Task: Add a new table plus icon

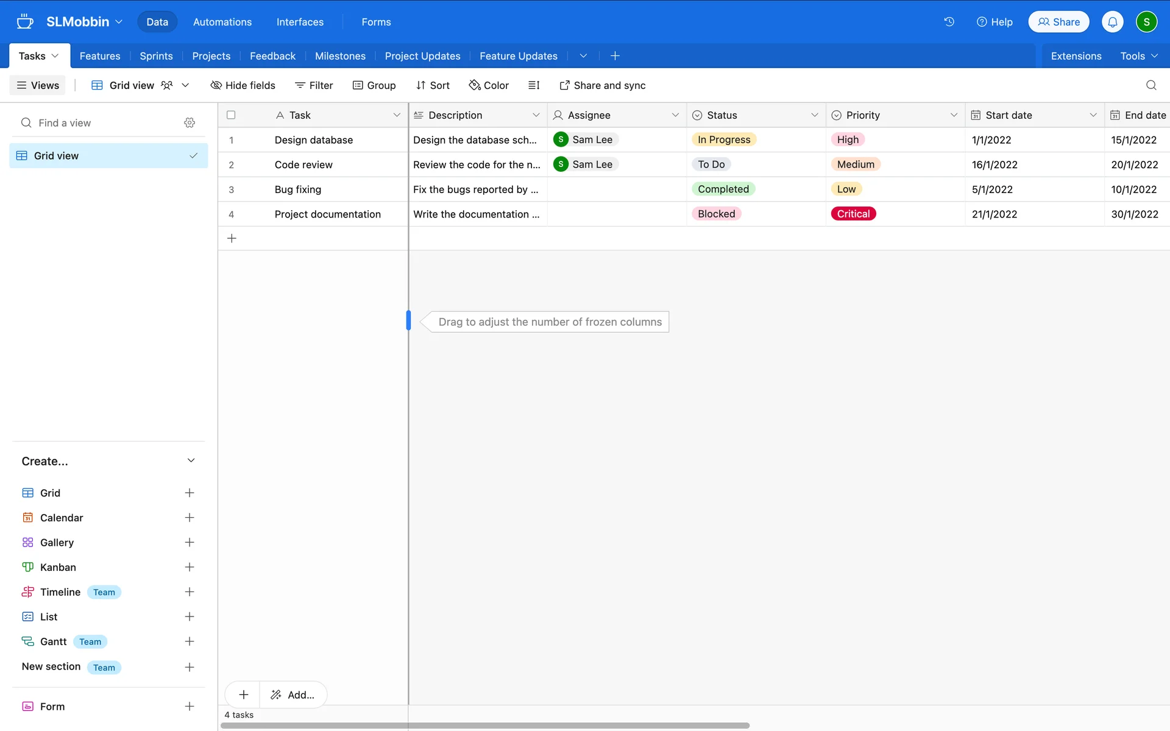Action: coord(615,56)
